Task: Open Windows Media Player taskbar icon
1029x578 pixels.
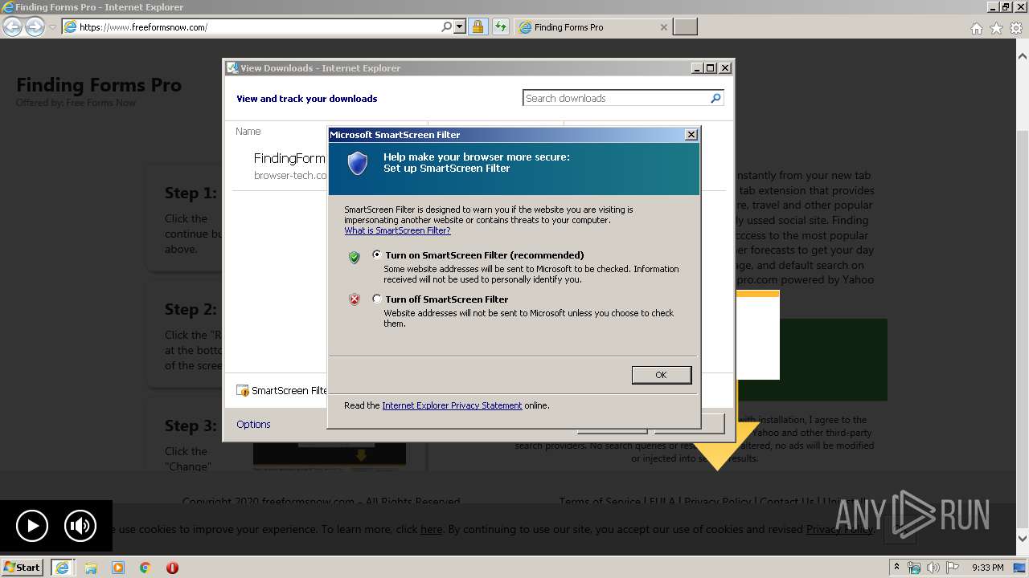Action: click(118, 568)
